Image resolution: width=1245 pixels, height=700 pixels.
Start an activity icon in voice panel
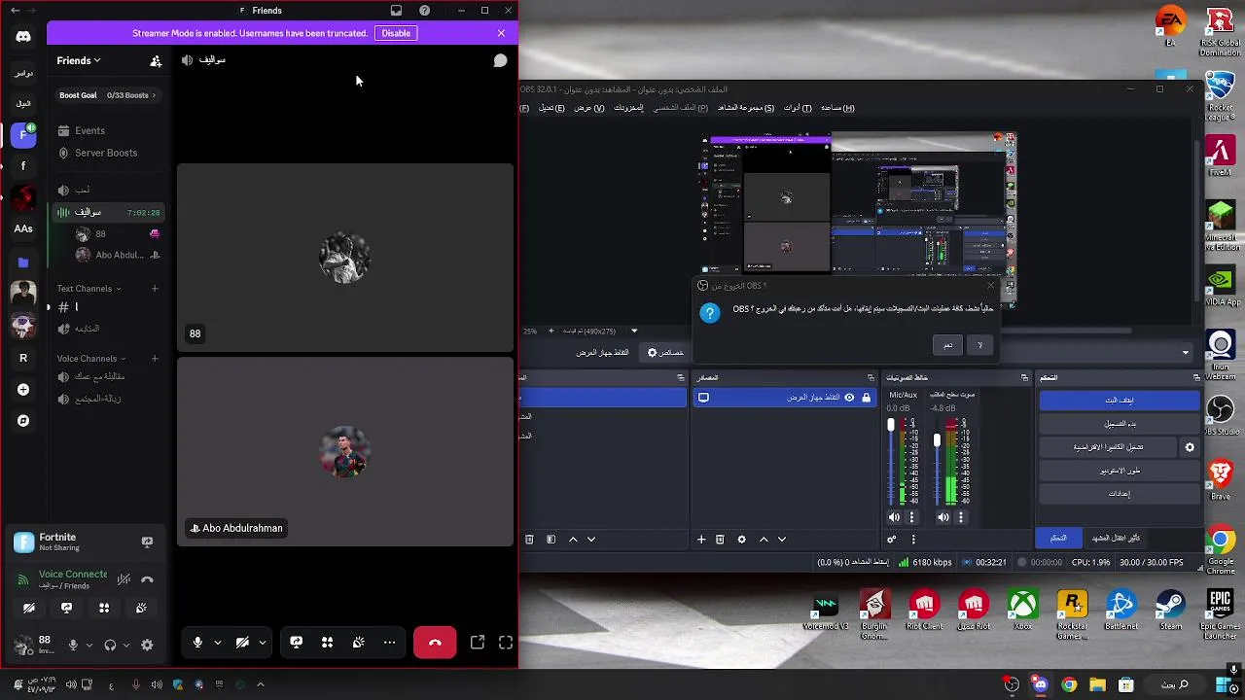(104, 609)
